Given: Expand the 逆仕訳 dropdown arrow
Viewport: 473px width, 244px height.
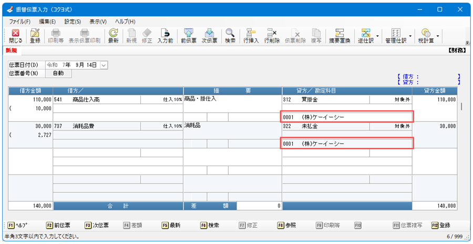Looking at the screenshot, I should click(377, 36).
